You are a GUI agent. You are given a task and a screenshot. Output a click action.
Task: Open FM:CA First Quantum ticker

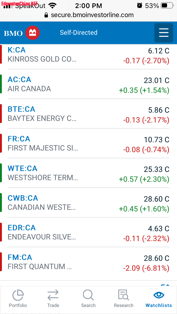pos(20,257)
